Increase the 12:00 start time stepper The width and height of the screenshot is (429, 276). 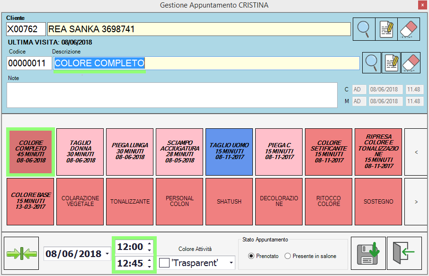tap(150, 244)
